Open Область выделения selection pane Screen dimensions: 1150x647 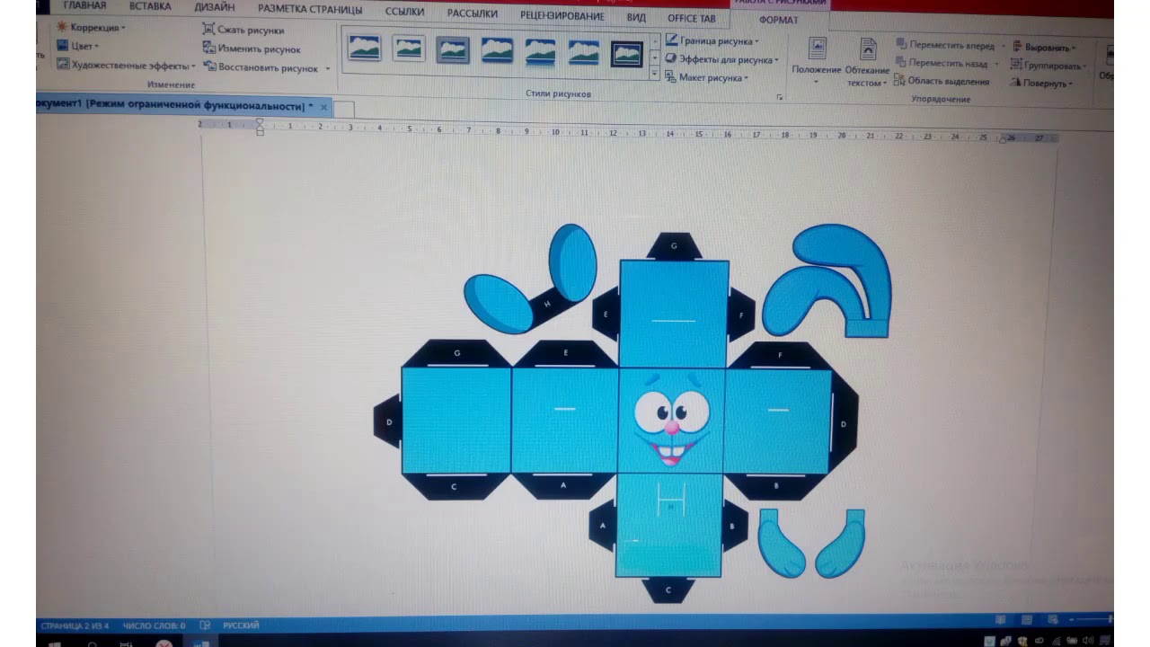941,81
